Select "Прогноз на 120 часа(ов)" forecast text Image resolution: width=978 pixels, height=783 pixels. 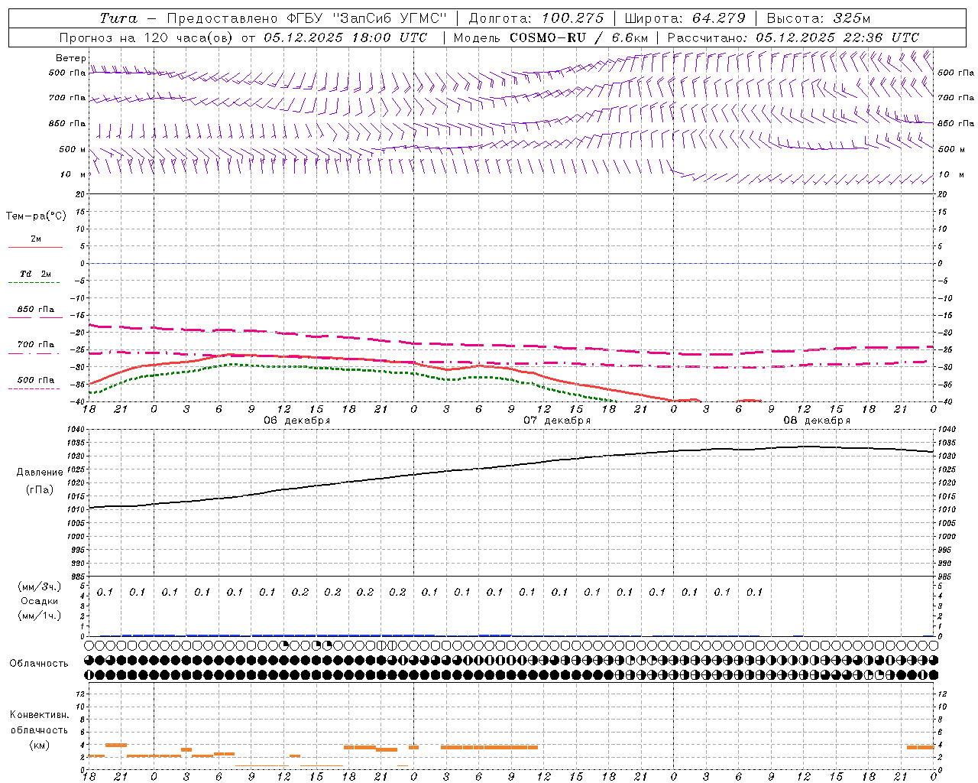[x=148, y=37]
